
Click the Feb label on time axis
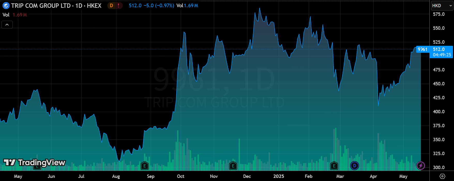(x=308, y=176)
